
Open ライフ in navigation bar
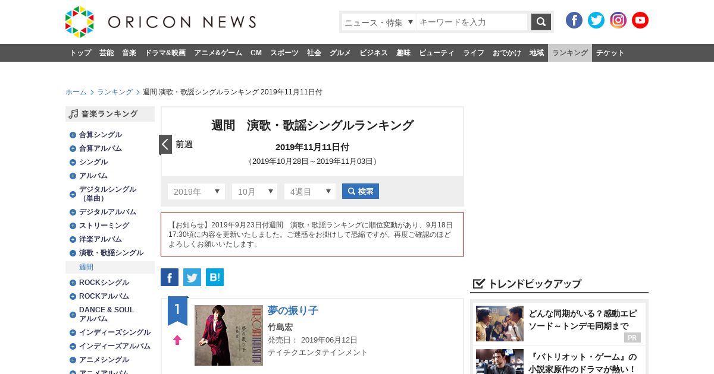(474, 53)
